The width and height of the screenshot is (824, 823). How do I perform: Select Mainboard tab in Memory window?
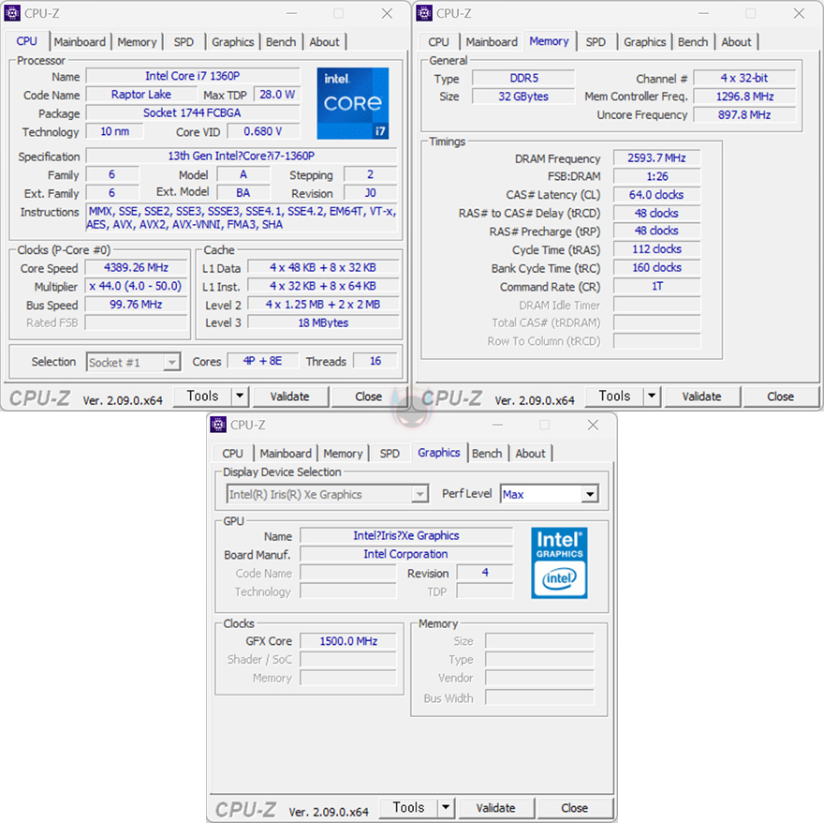(x=492, y=42)
